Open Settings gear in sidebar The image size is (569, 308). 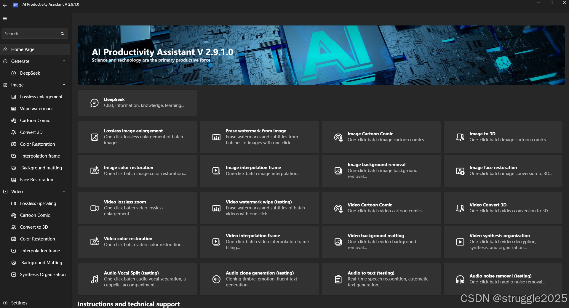coord(5,303)
